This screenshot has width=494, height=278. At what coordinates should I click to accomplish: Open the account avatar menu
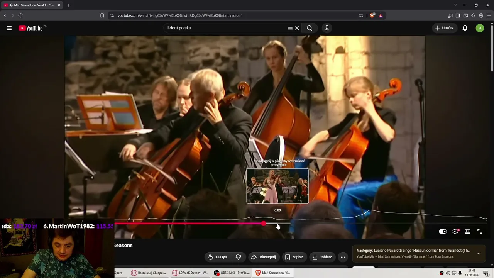pos(480,28)
